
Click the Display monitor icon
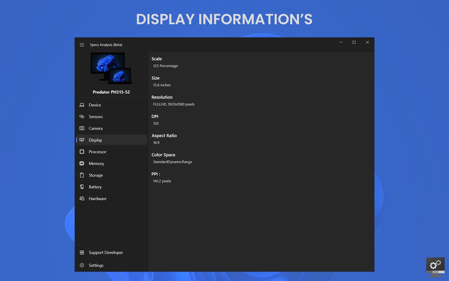tap(82, 140)
